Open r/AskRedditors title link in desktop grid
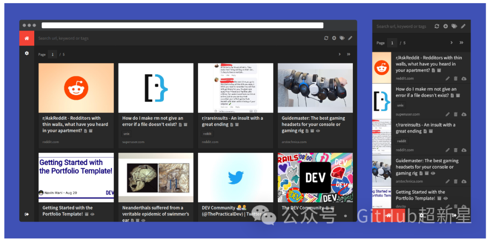The height and width of the screenshot is (242, 493). [75, 124]
